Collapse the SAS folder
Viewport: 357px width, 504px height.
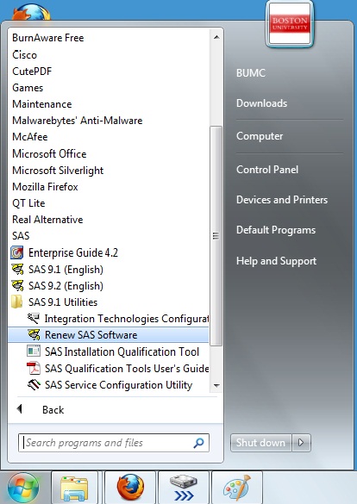pyautogui.click(x=21, y=235)
